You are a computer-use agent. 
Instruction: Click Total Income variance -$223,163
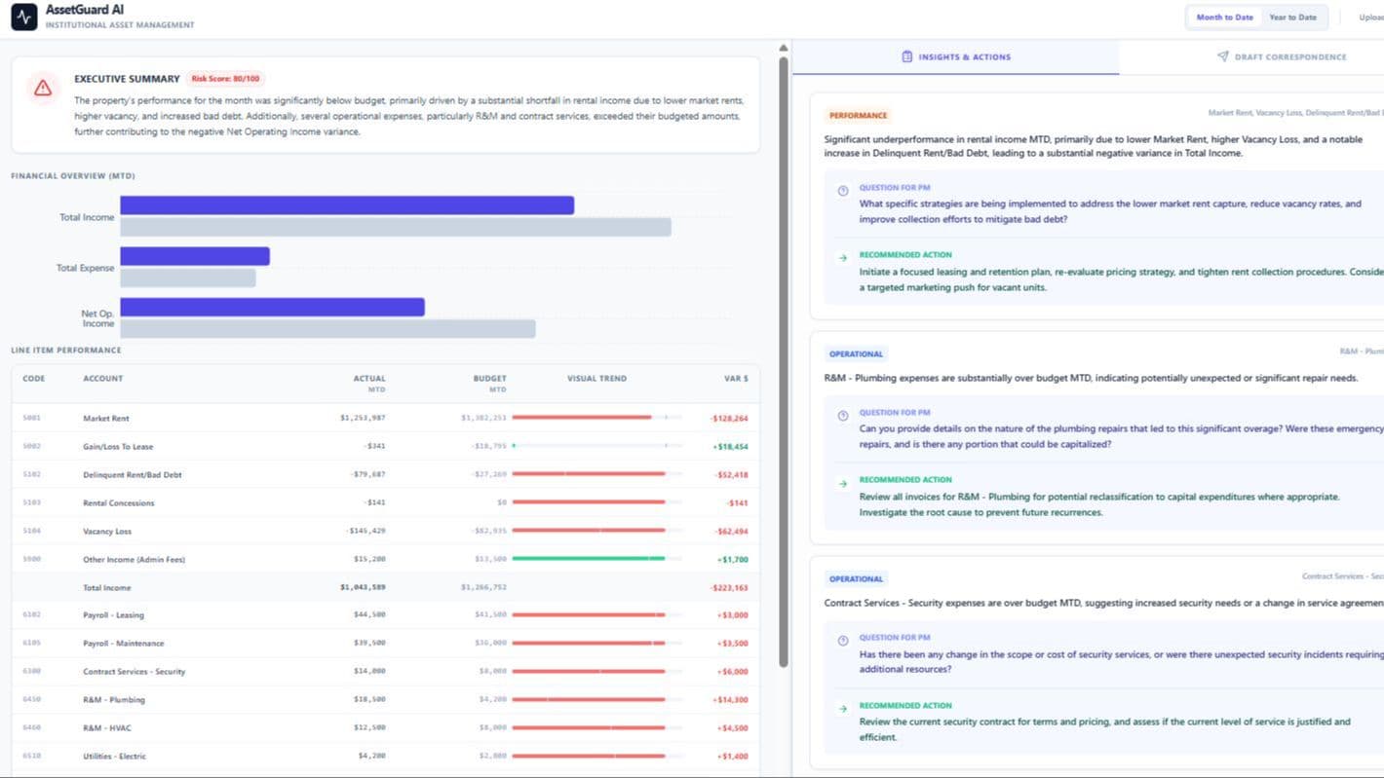729,588
